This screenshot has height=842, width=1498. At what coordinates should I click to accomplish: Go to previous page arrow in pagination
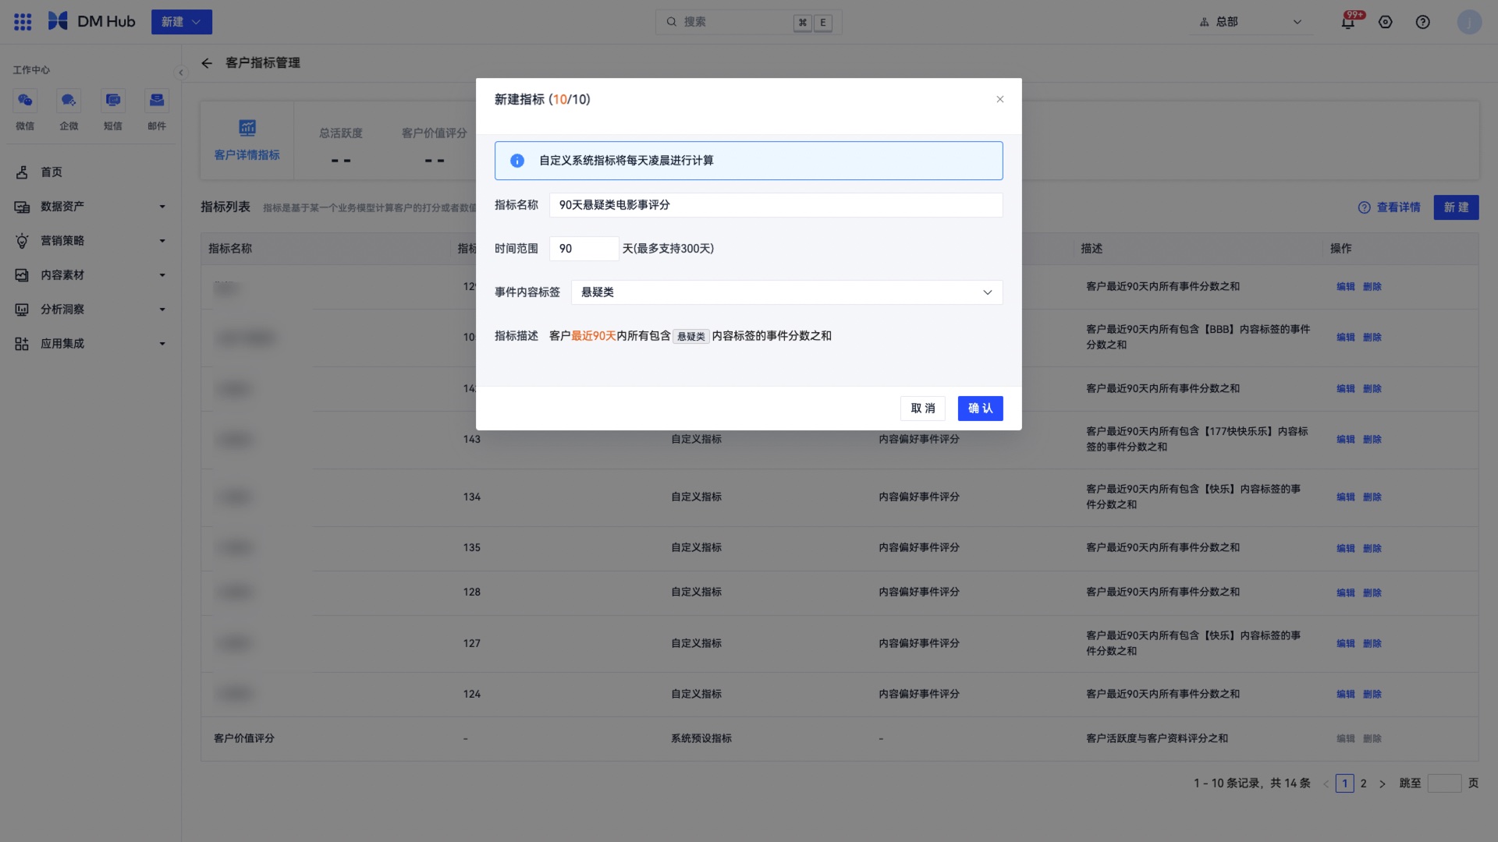[1326, 784]
